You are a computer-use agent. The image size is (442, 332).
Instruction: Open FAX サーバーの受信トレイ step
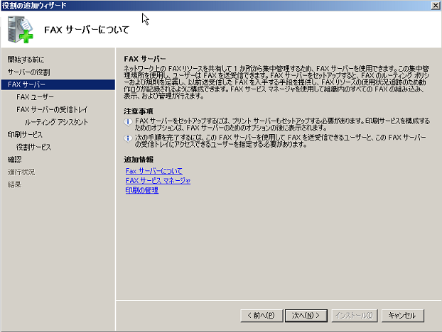click(52, 109)
